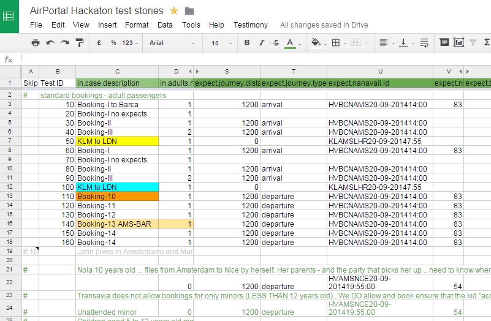This screenshot has width=491, height=321.
Task: Expand hidden columns left of column S
Action: (x=197, y=72)
